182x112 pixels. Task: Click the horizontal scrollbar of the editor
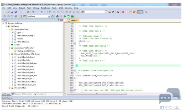pos(97,94)
